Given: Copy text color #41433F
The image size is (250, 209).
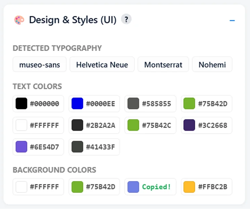Looking at the screenshot, I should 94,147.
